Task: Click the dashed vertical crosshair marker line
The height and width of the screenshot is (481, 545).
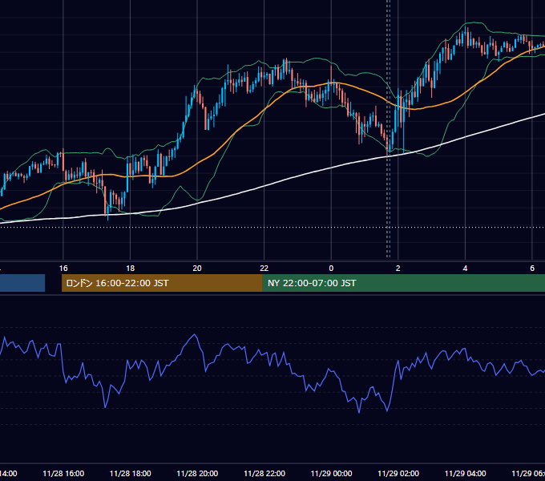Action: [388, 128]
